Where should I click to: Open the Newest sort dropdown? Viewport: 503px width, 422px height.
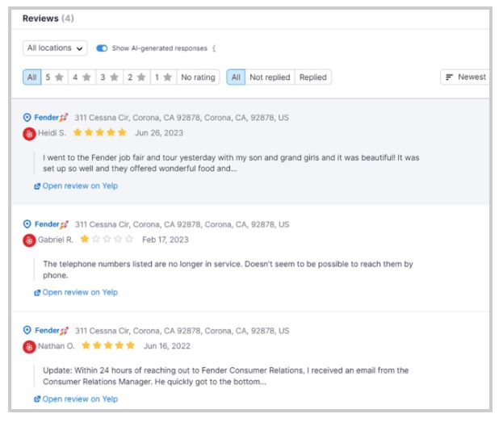click(467, 77)
